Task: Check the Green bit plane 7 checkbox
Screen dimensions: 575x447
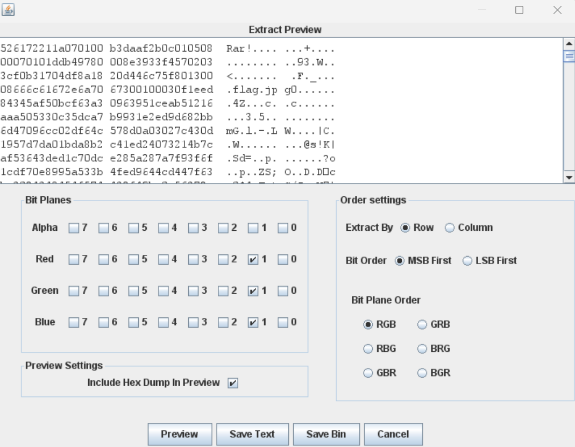Action: [74, 291]
